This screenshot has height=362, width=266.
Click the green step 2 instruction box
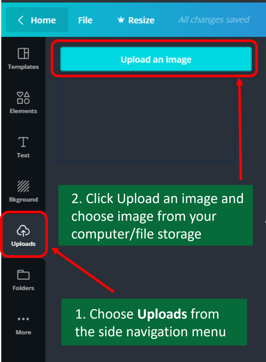click(x=155, y=215)
